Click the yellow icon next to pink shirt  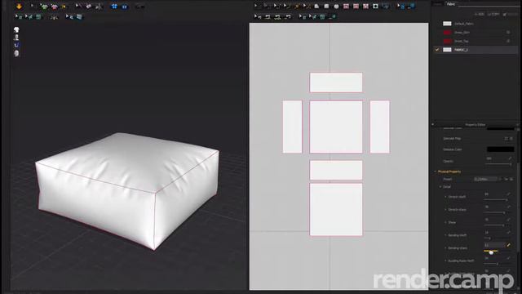click(x=64, y=7)
